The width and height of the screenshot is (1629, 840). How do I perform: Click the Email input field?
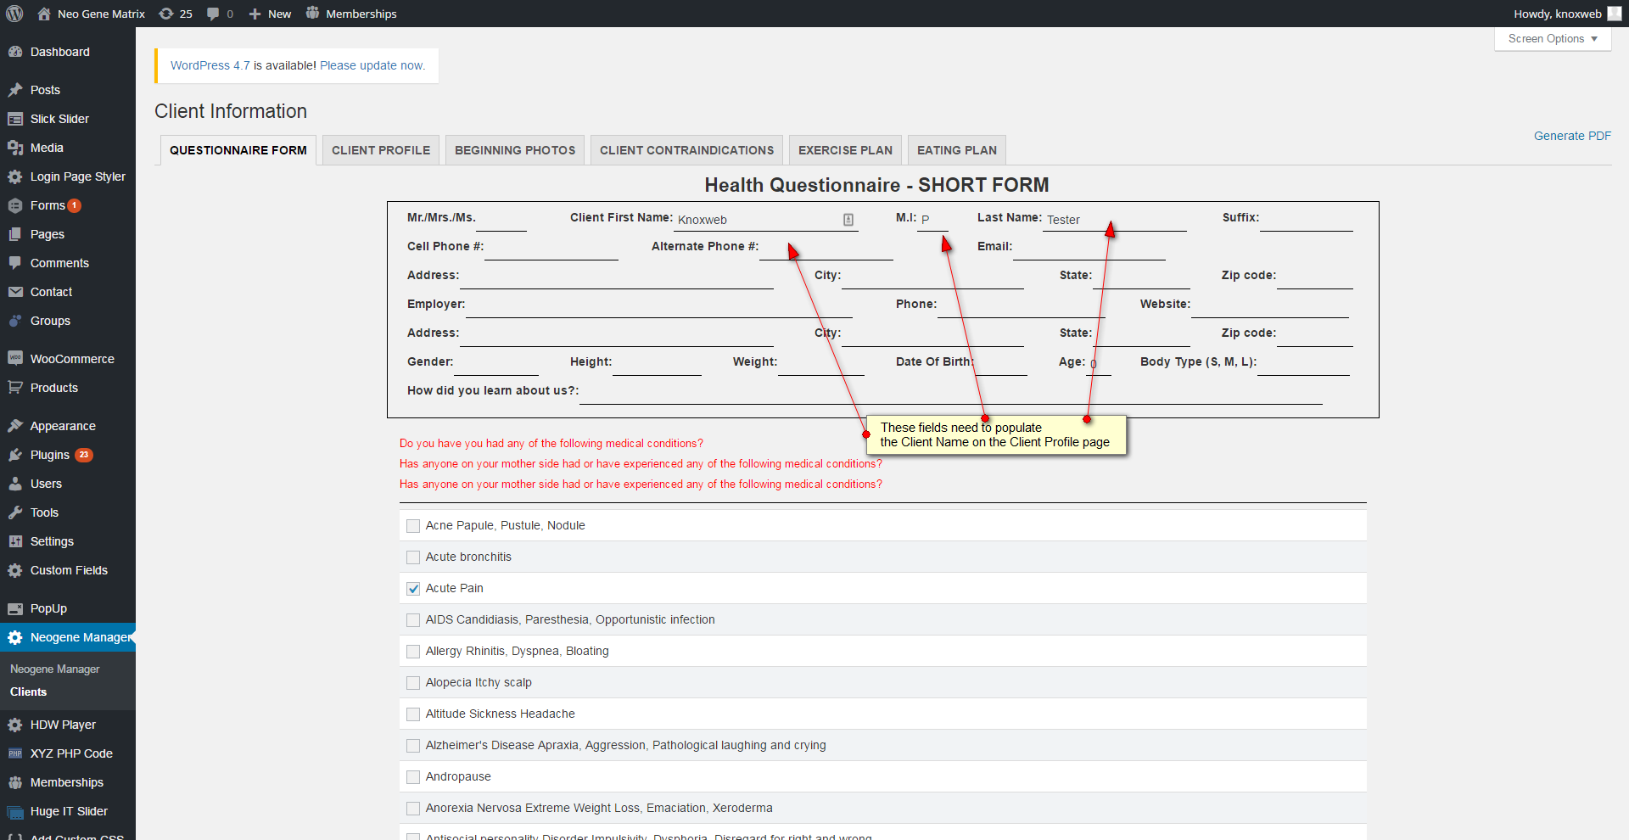click(1089, 249)
